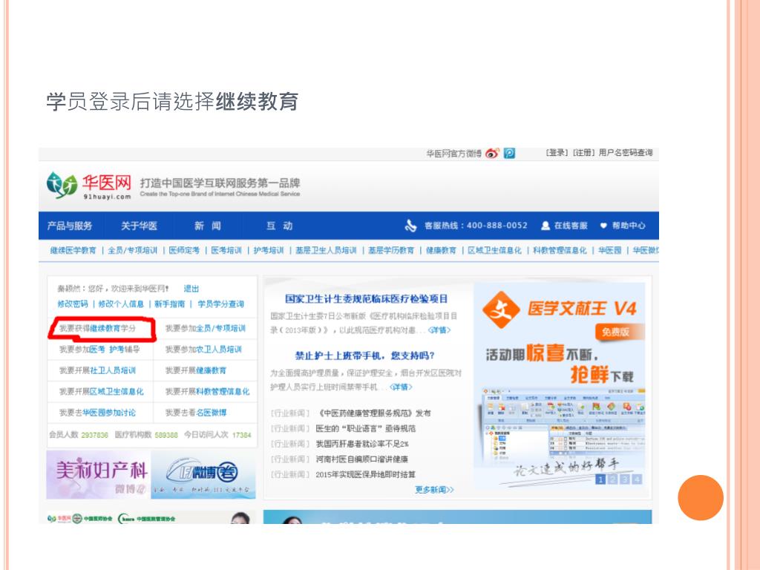Open the 科教管理信息化 category
The width and height of the screenshot is (760, 570).
[560, 250]
